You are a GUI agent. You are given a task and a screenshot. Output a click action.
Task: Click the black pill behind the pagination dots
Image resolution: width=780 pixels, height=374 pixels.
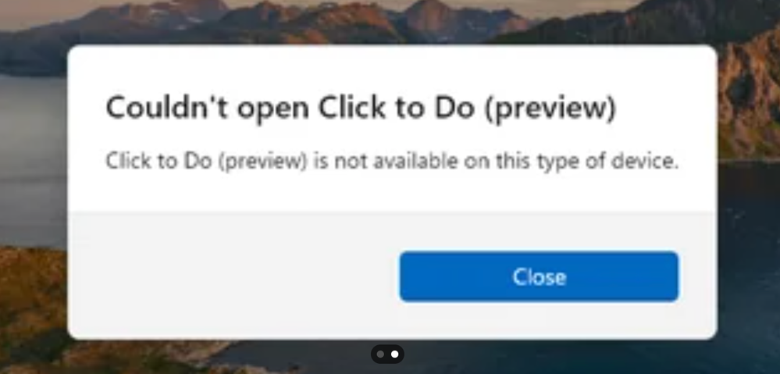click(x=387, y=354)
